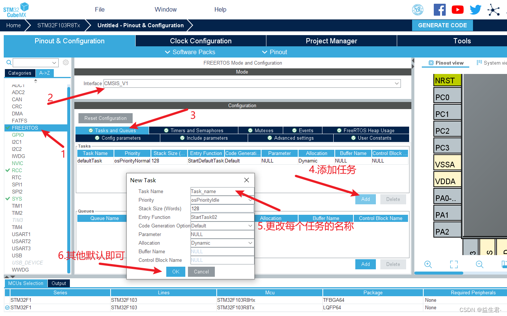The height and width of the screenshot is (316, 507).
Task: Open the FreeRTOS Heap Usage tab
Action: 366,130
